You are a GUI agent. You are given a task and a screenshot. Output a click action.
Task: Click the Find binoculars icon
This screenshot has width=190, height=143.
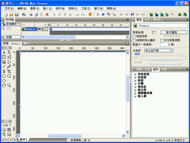24,15
